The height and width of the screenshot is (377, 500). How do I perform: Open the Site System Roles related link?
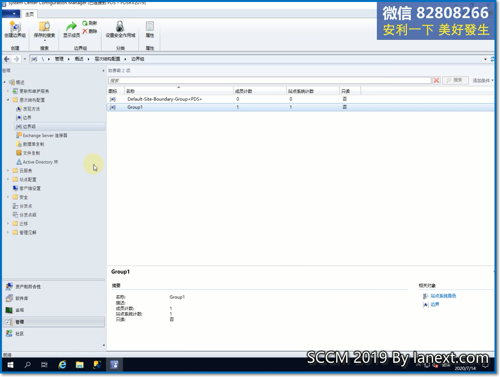443,296
